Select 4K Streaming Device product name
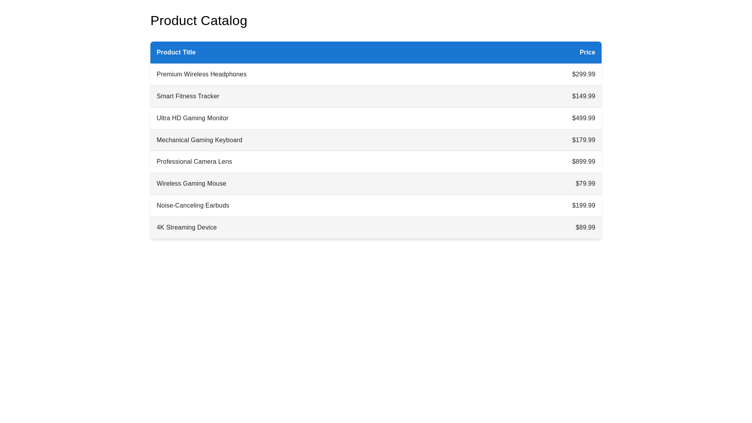 (186, 228)
